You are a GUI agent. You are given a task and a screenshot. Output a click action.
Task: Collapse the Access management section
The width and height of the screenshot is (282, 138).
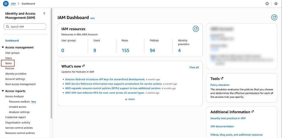[3, 47]
